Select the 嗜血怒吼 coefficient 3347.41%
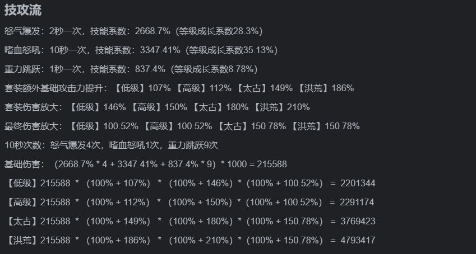This screenshot has width=476, height=254. [x=161, y=50]
